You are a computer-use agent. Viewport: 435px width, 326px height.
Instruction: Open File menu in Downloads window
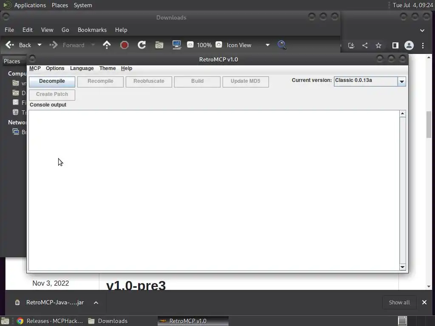click(9, 30)
